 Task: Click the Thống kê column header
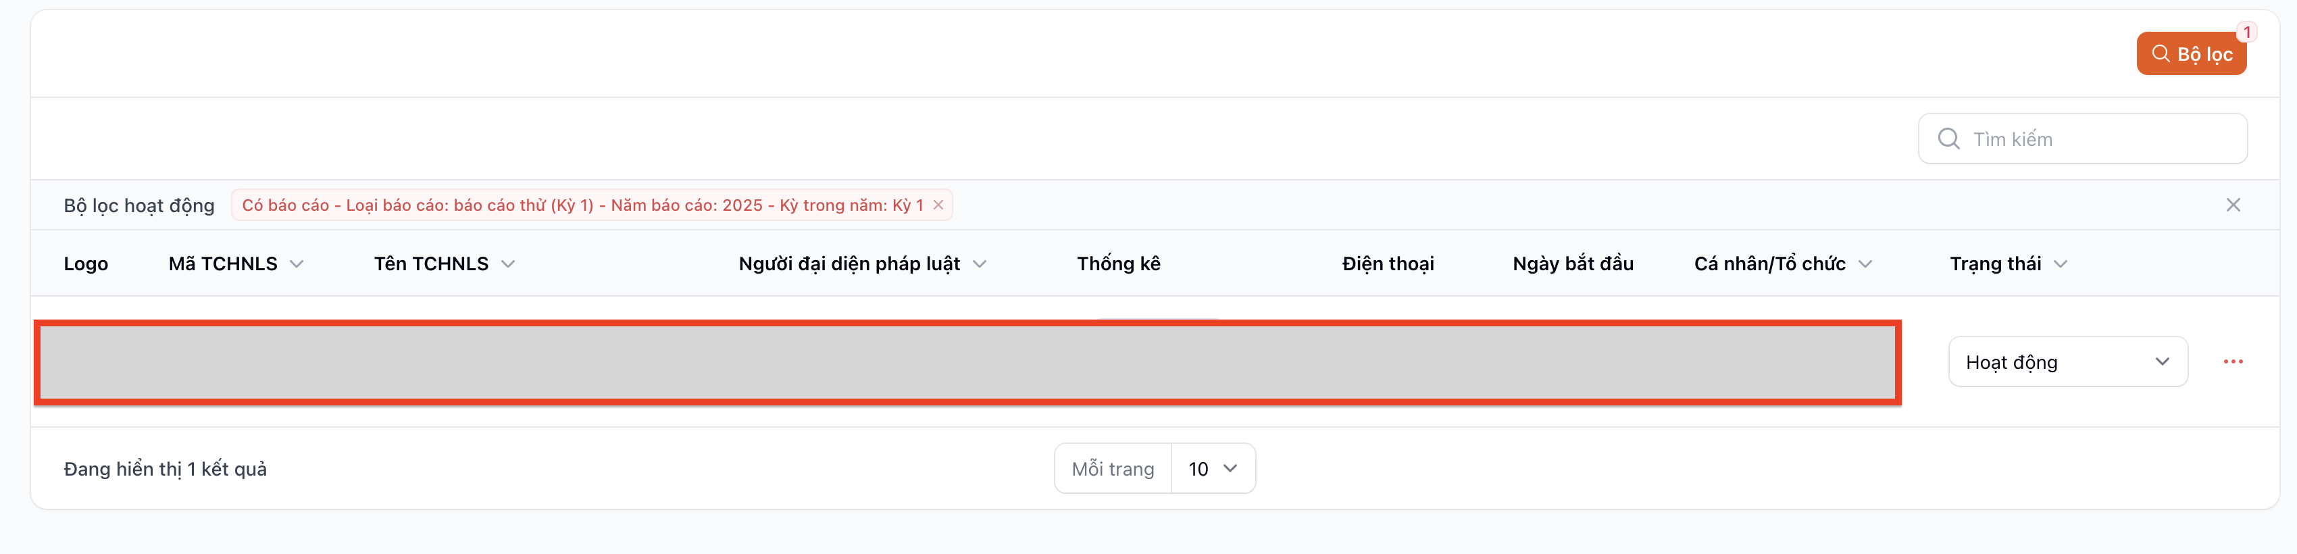(1118, 264)
